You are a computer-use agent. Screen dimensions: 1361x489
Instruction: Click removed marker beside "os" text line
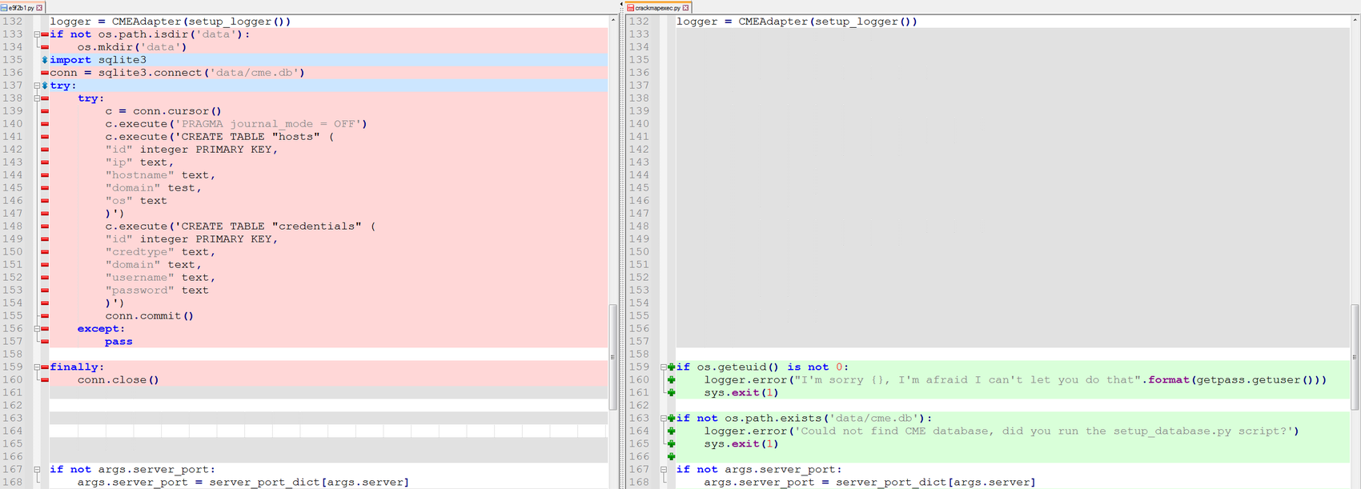[x=45, y=201]
